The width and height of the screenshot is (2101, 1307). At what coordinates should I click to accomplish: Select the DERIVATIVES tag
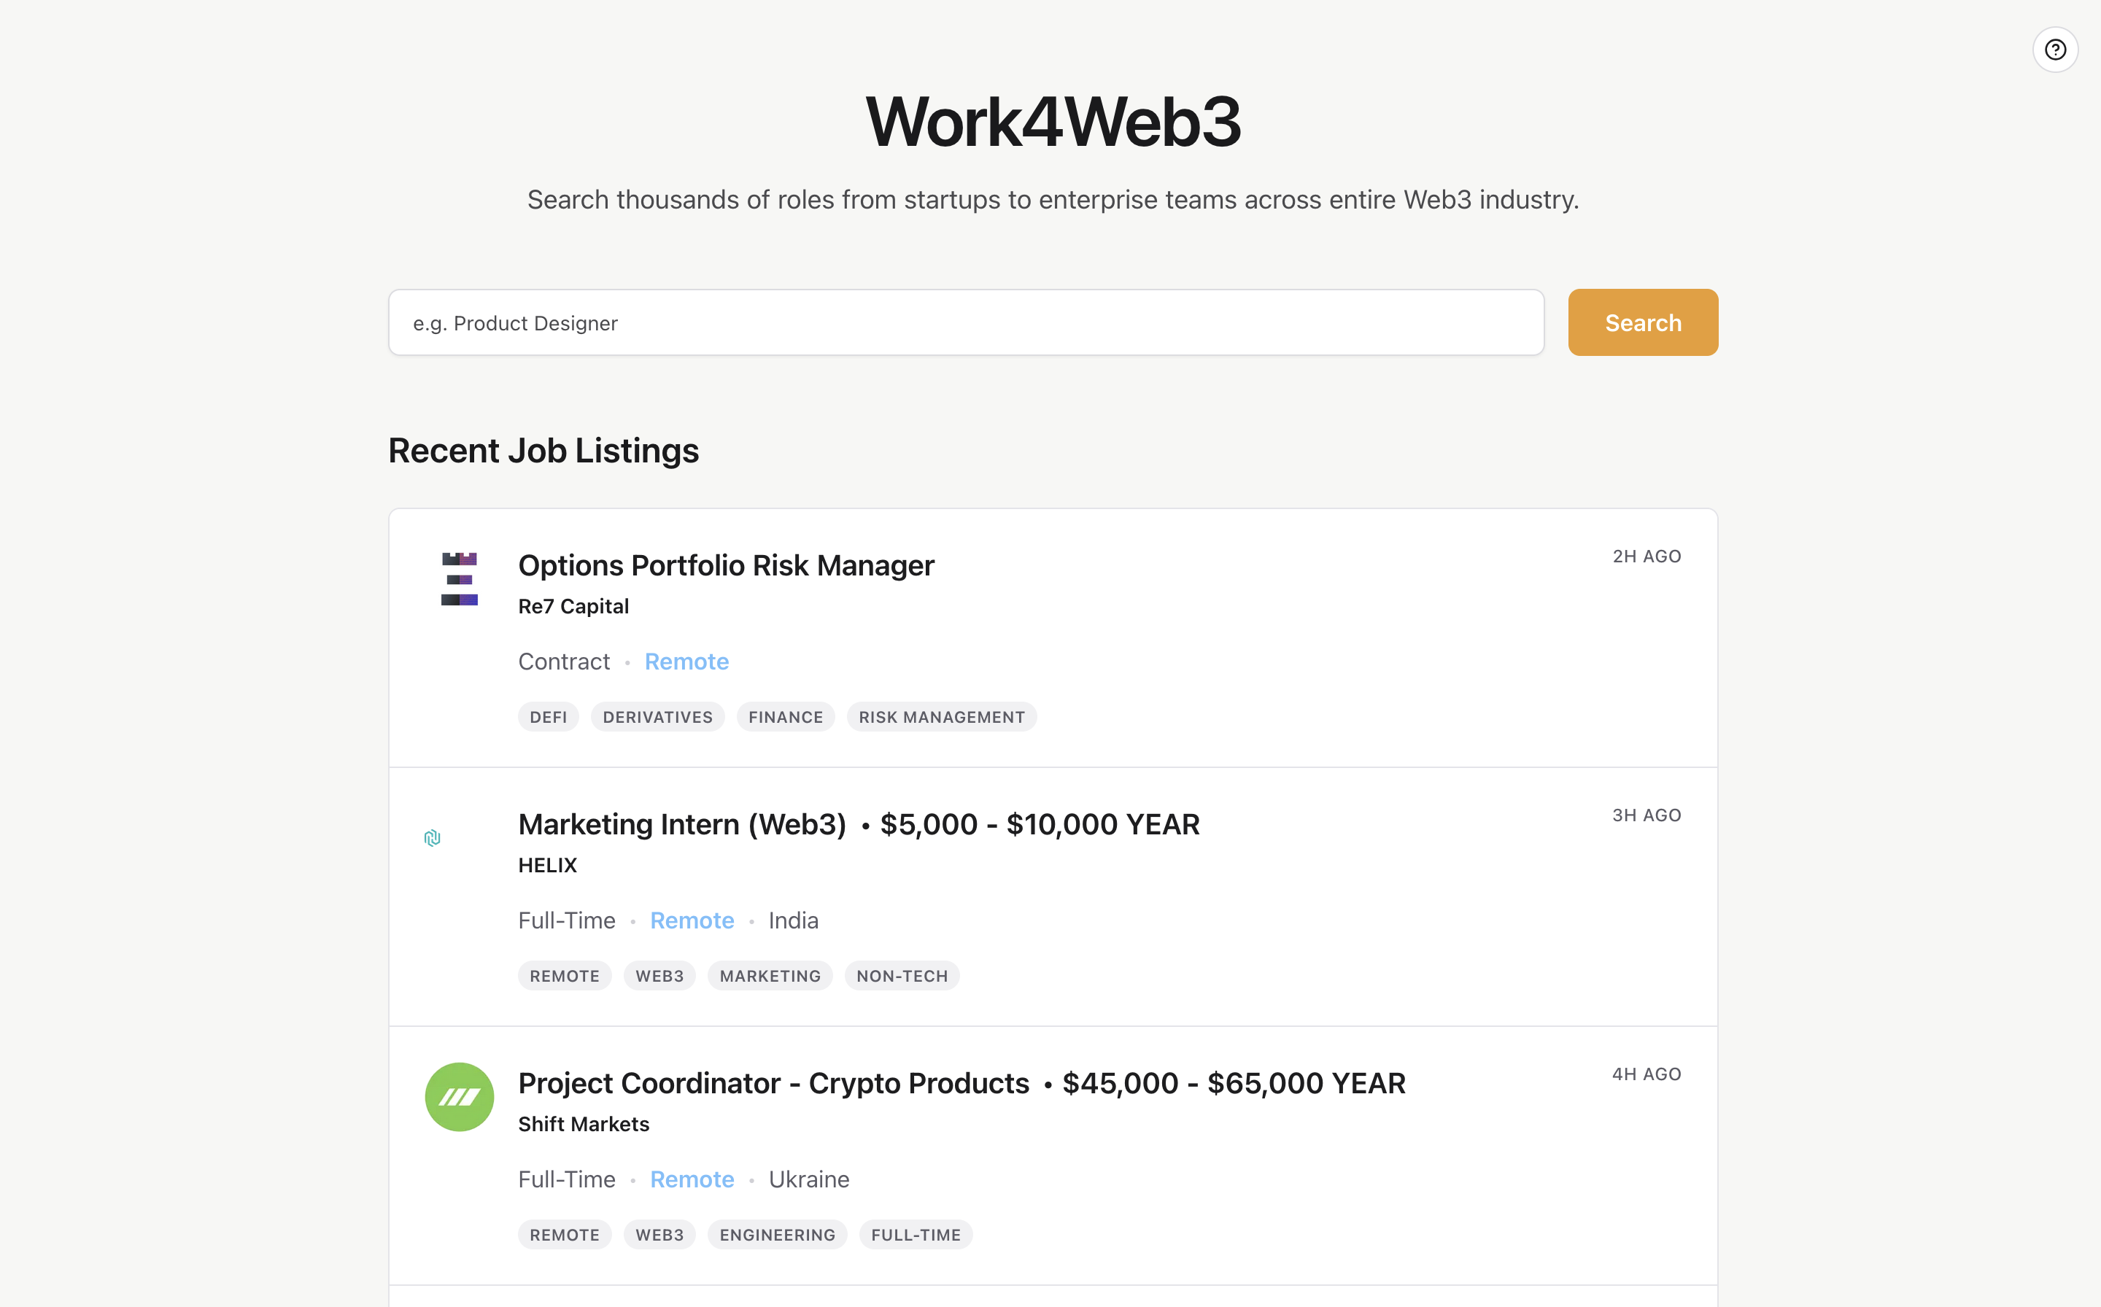pos(657,717)
